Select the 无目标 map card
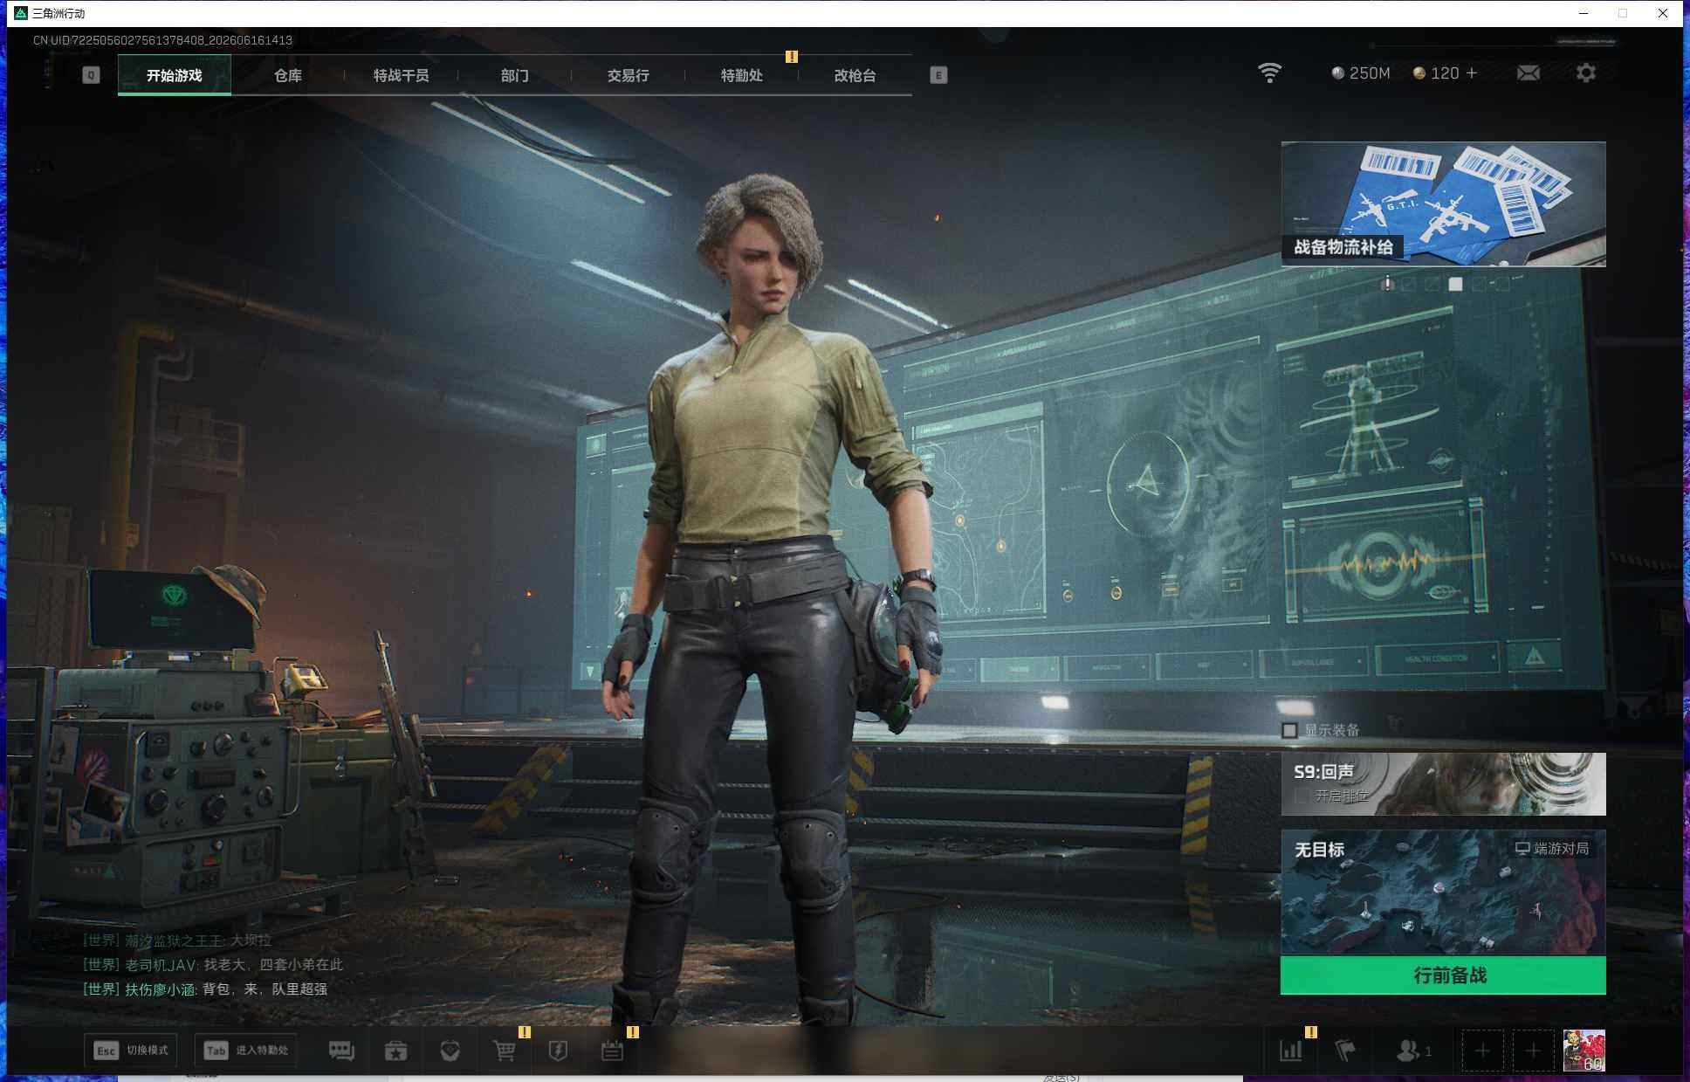 tap(1443, 892)
